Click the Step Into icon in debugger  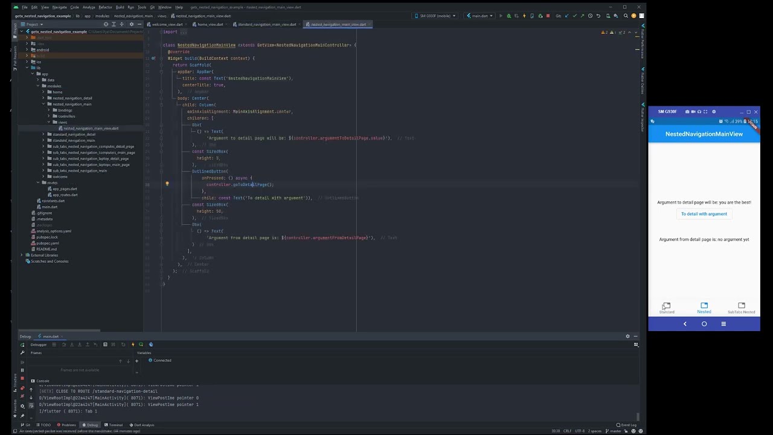pyautogui.click(x=72, y=344)
